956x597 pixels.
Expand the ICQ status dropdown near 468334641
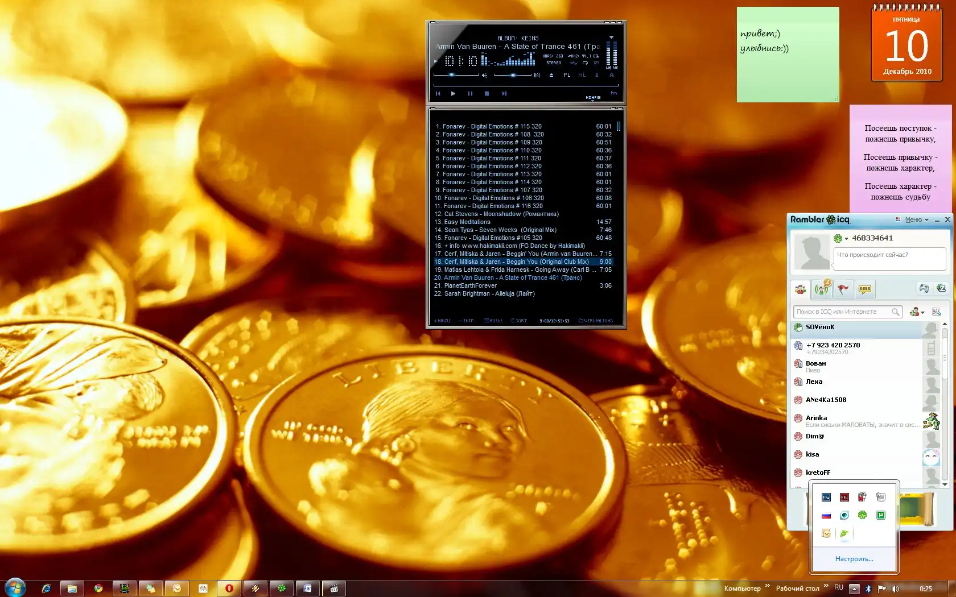pyautogui.click(x=846, y=239)
